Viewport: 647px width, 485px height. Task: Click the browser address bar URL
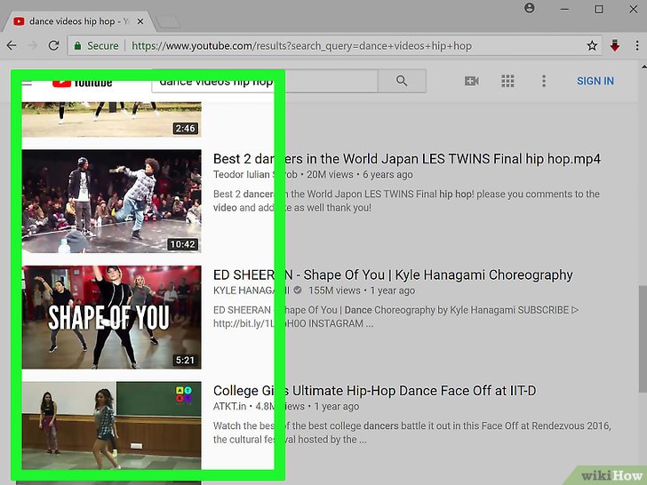[x=301, y=46]
